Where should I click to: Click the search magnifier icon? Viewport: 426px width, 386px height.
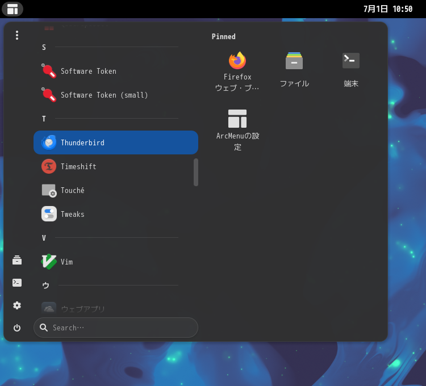coord(44,328)
